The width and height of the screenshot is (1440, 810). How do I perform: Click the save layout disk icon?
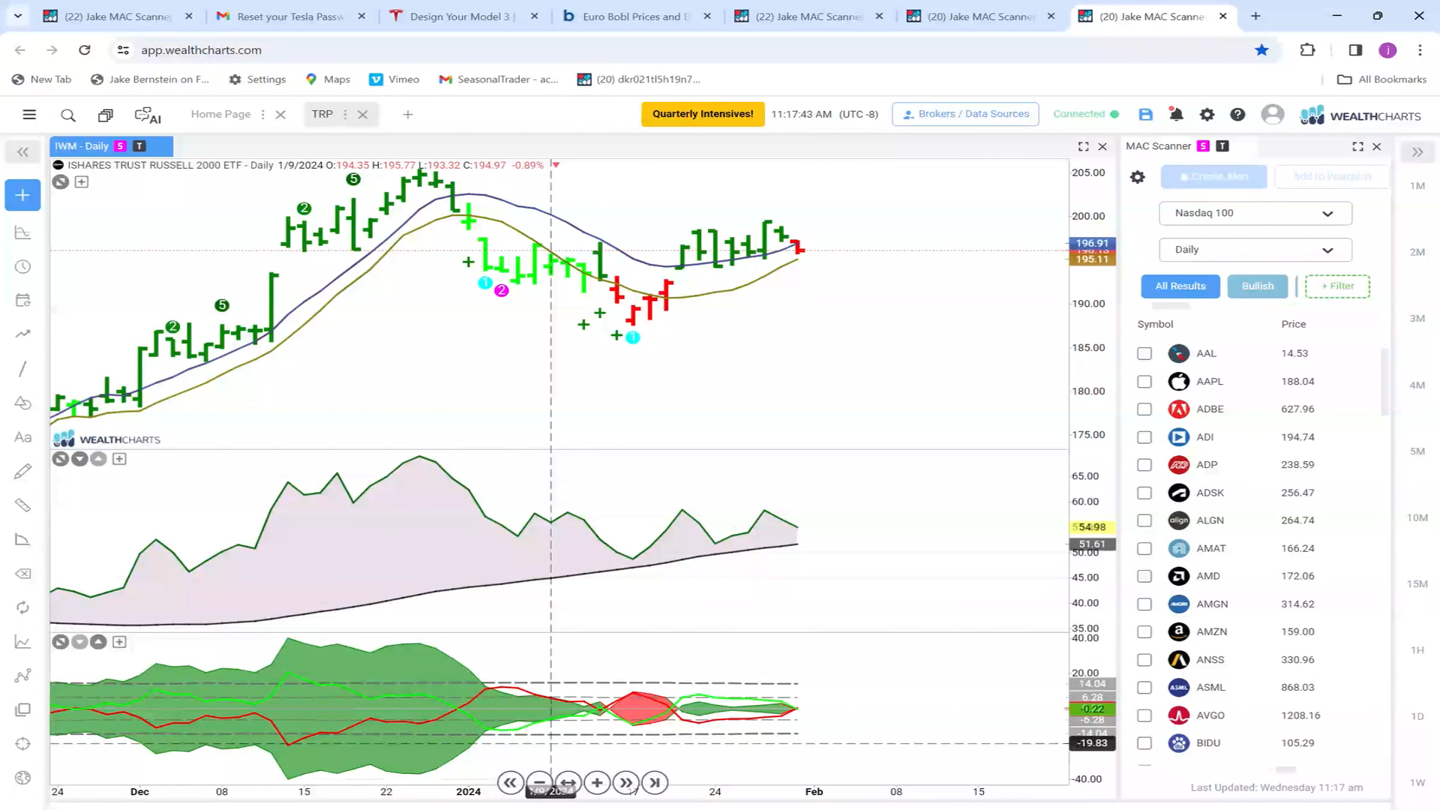(x=1145, y=114)
